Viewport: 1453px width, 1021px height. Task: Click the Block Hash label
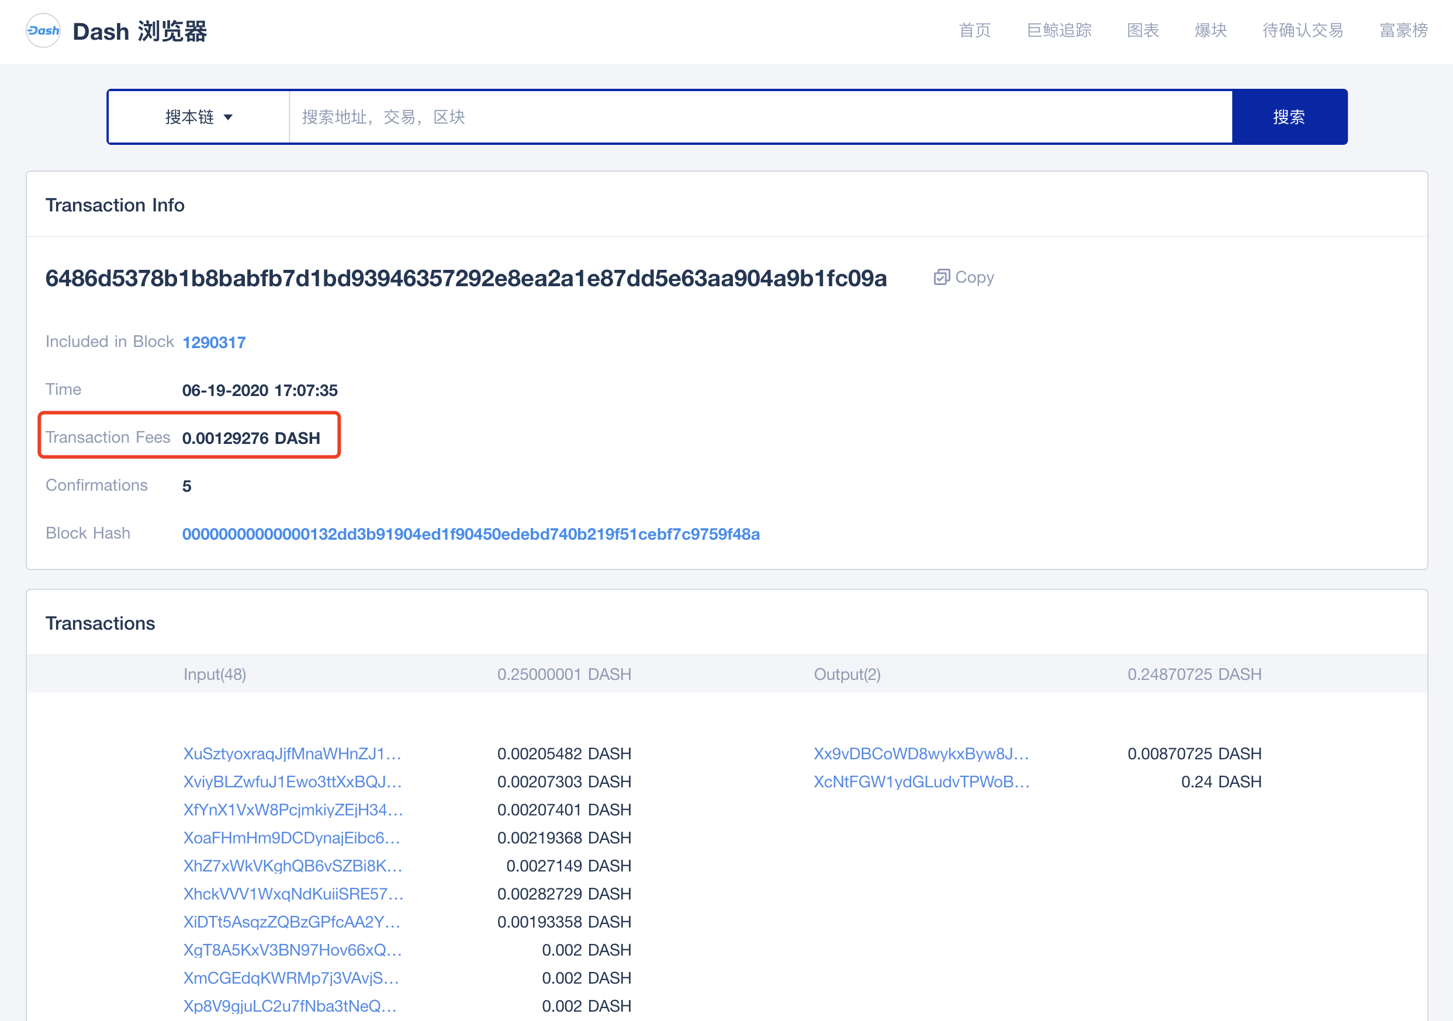click(x=88, y=533)
